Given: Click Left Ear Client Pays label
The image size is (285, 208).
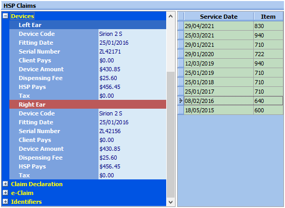Looking at the screenshot, I should [35, 60].
